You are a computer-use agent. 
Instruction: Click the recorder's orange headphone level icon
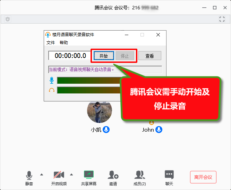(x=52, y=90)
